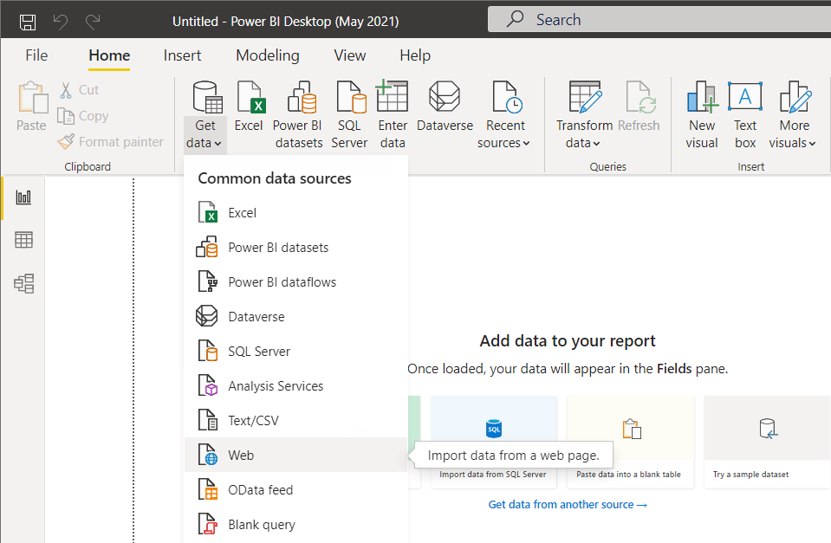Viewport: 831px width, 543px height.
Task: Expand the Transform data dropdown arrow
Action: (x=596, y=144)
